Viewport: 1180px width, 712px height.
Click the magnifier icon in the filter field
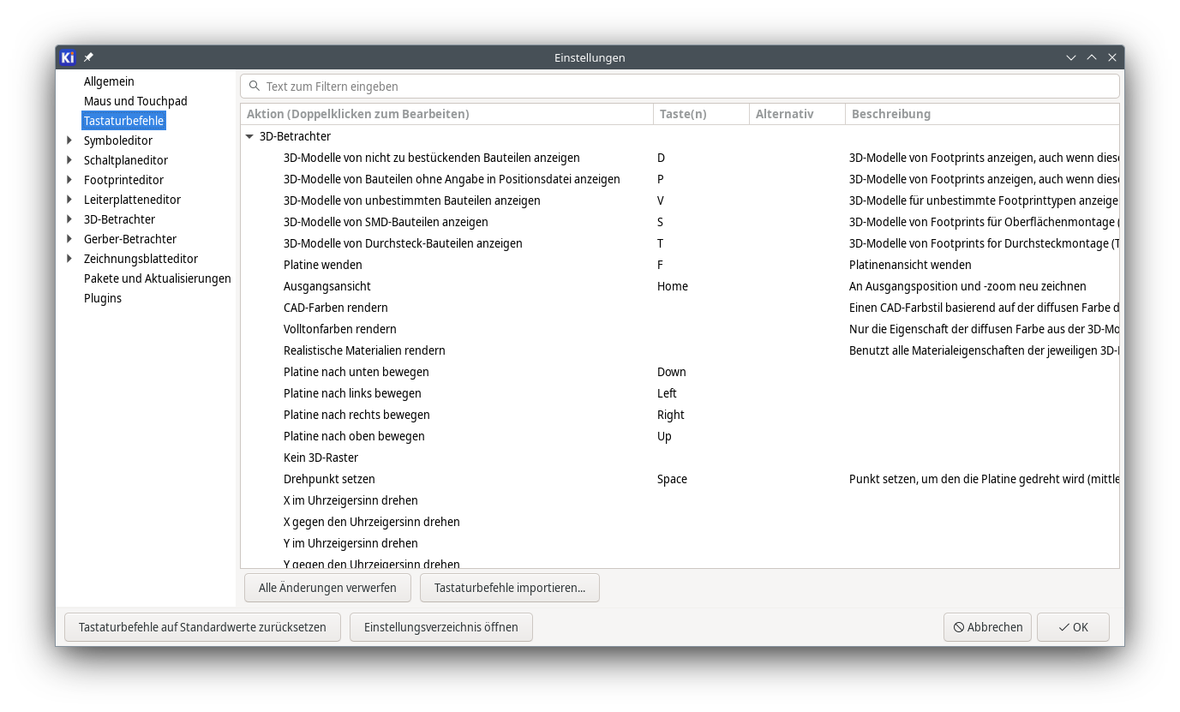pos(254,86)
